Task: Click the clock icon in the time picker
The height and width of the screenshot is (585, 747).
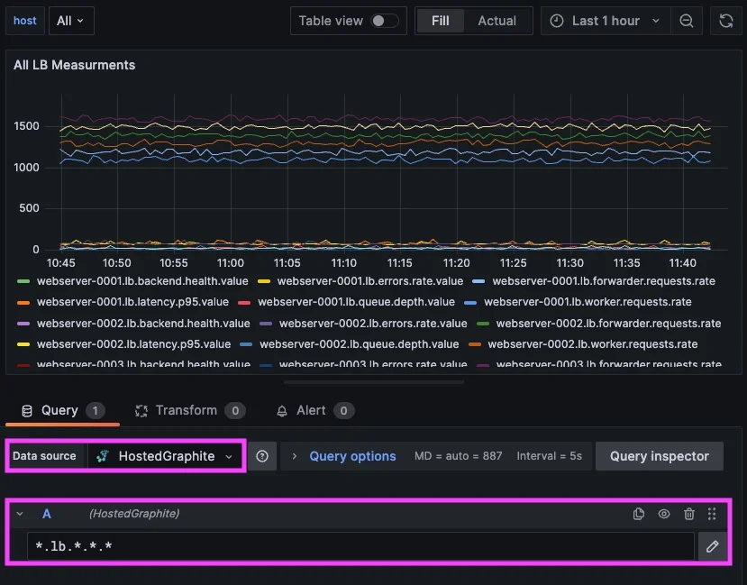Action: pos(559,20)
